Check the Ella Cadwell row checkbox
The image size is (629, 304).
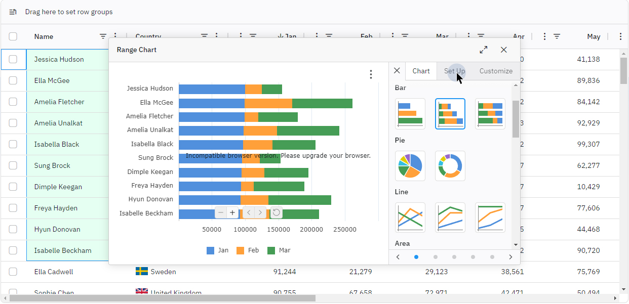click(x=13, y=272)
